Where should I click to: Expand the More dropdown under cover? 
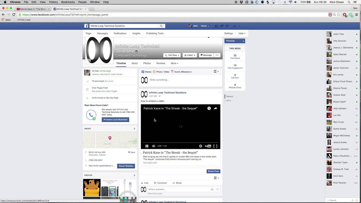click(175, 63)
